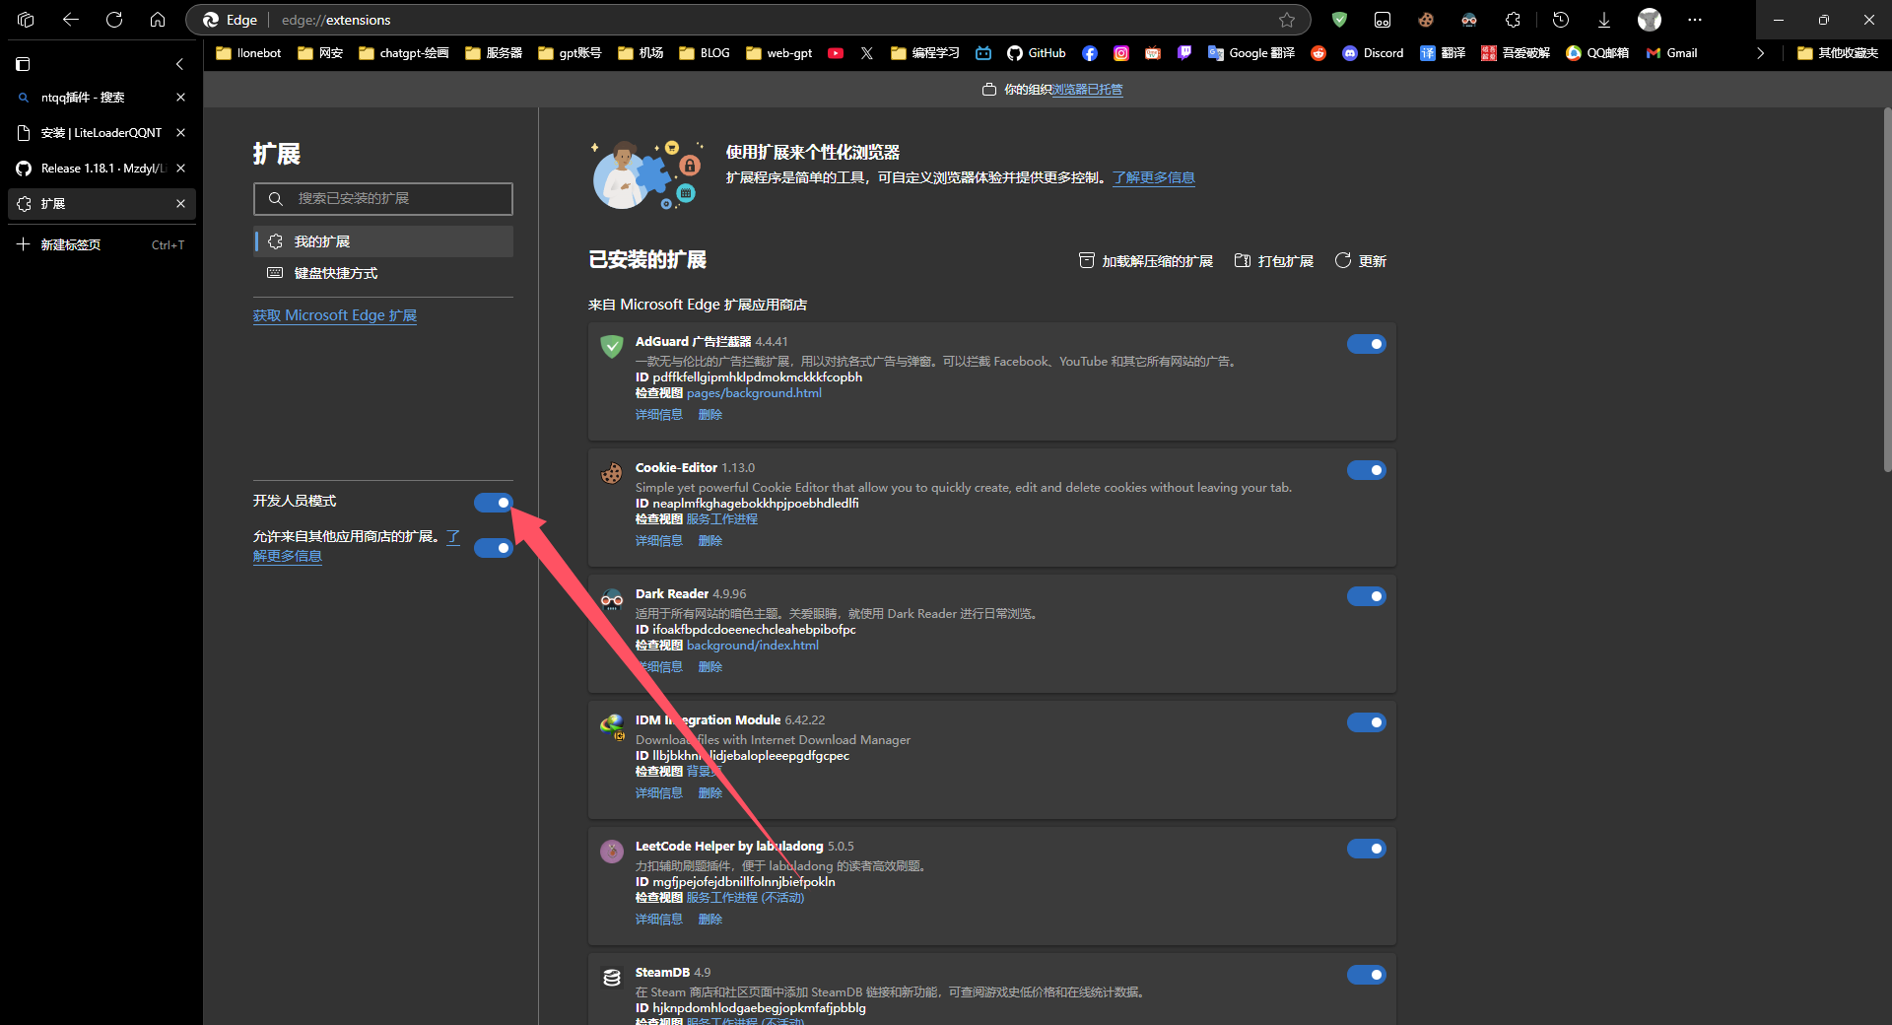Open the Downloads toolbar icon

click(1604, 20)
